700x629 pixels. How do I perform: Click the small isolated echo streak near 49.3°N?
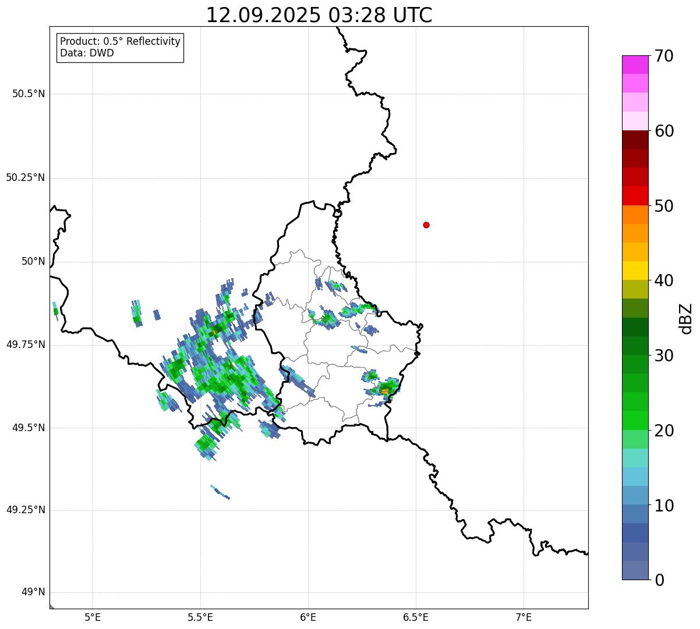[x=220, y=492]
